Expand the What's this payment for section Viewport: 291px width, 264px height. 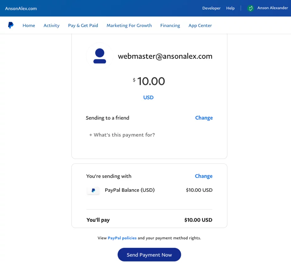click(122, 135)
